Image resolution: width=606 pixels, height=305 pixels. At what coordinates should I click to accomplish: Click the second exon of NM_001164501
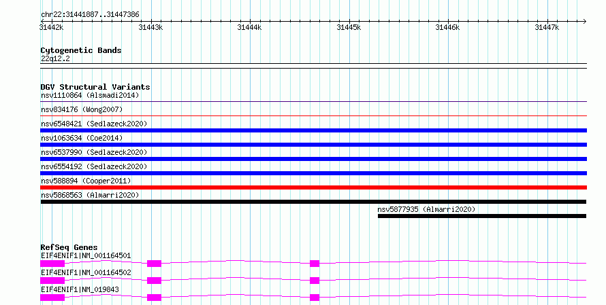click(x=154, y=264)
